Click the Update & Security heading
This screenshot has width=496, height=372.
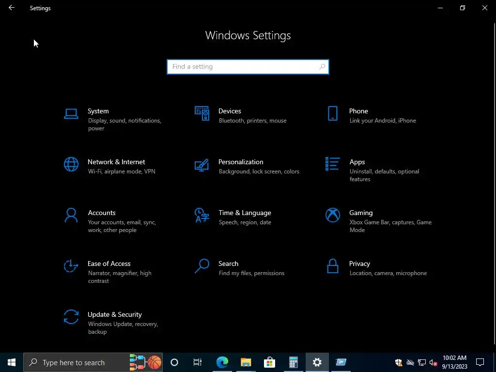point(114,315)
